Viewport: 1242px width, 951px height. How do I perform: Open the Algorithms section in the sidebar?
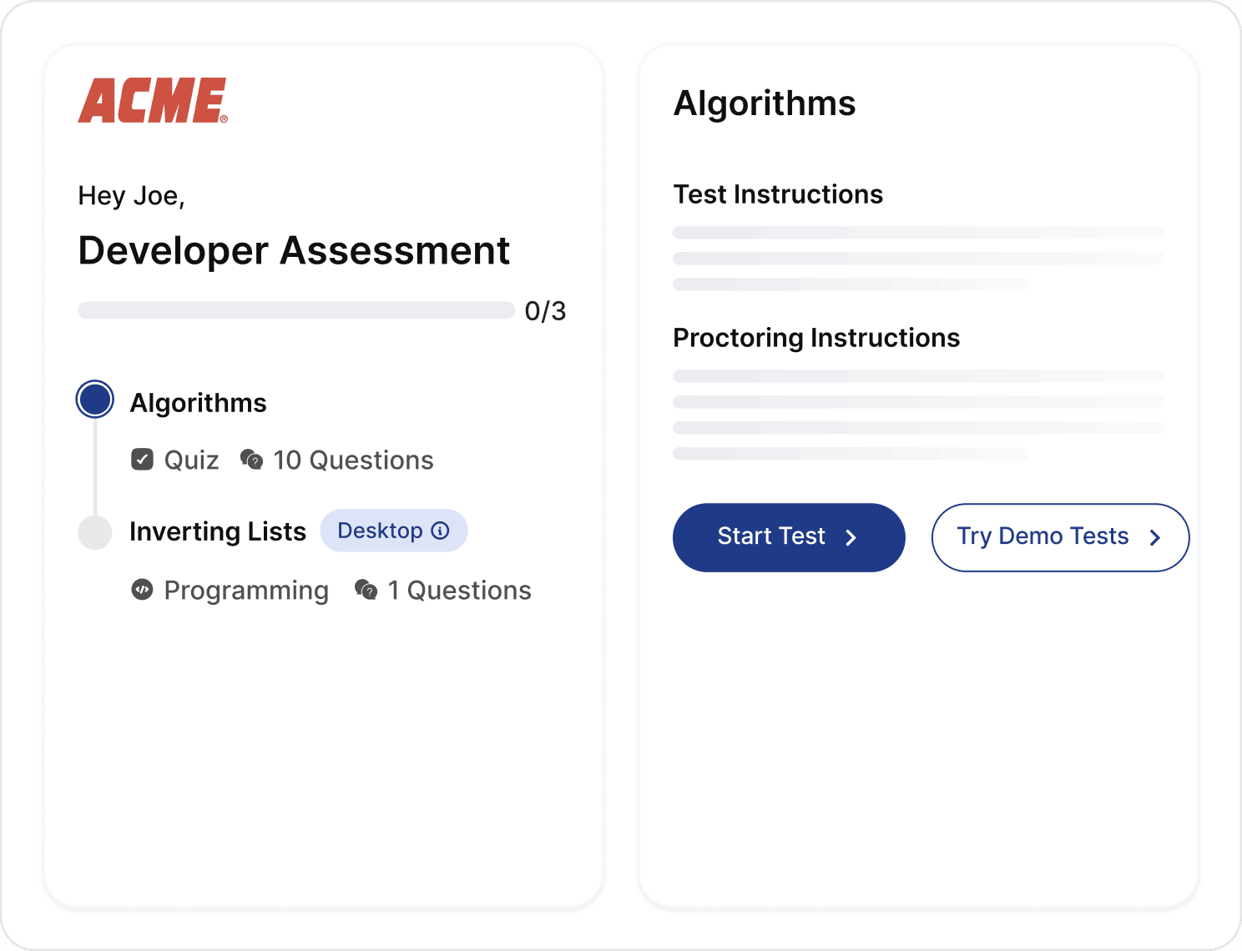click(199, 403)
